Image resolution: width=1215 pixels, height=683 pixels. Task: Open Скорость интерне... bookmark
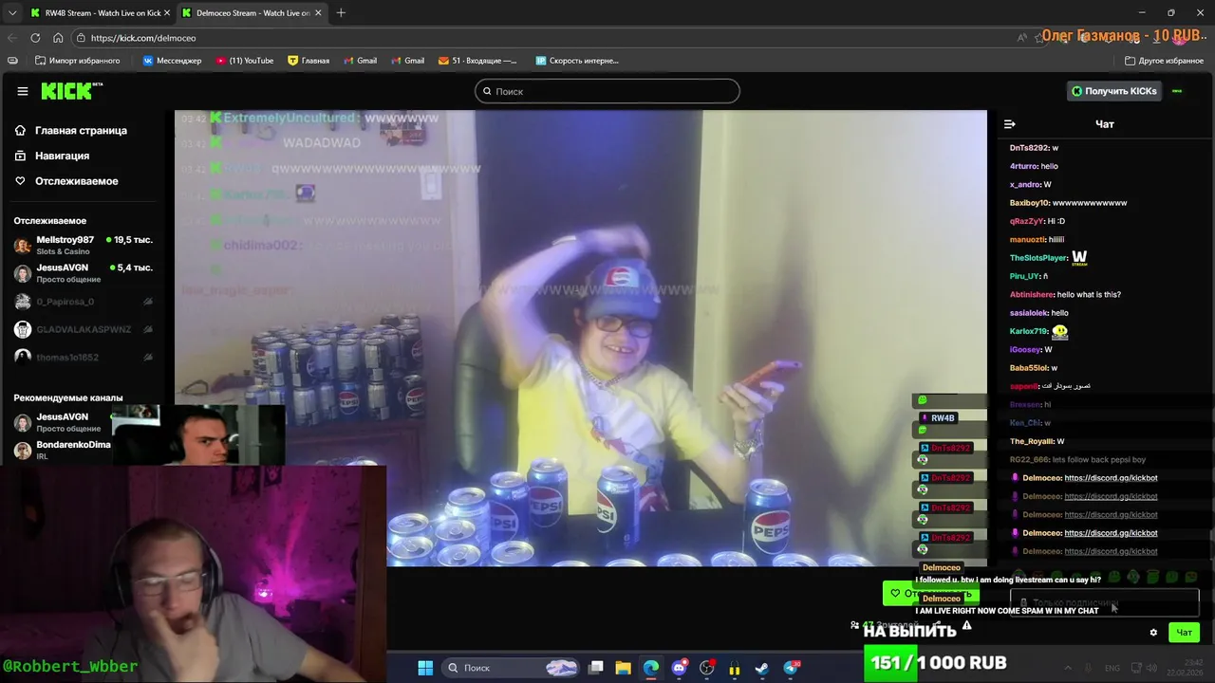coord(577,61)
